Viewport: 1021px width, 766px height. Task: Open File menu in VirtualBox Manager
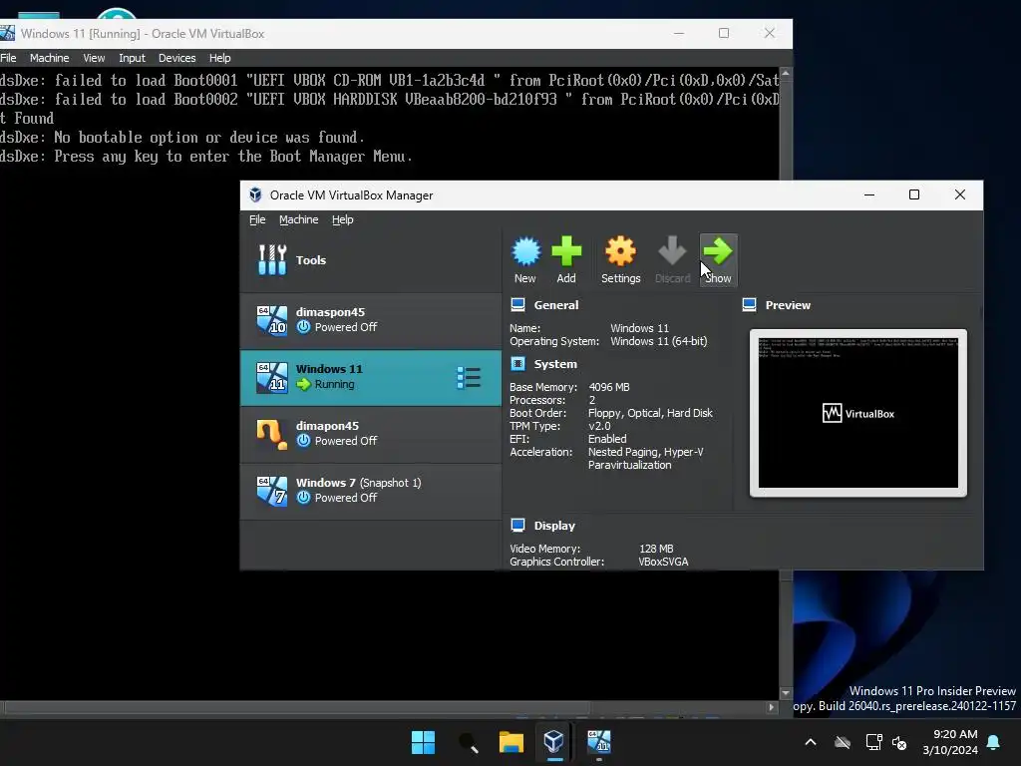(x=257, y=219)
